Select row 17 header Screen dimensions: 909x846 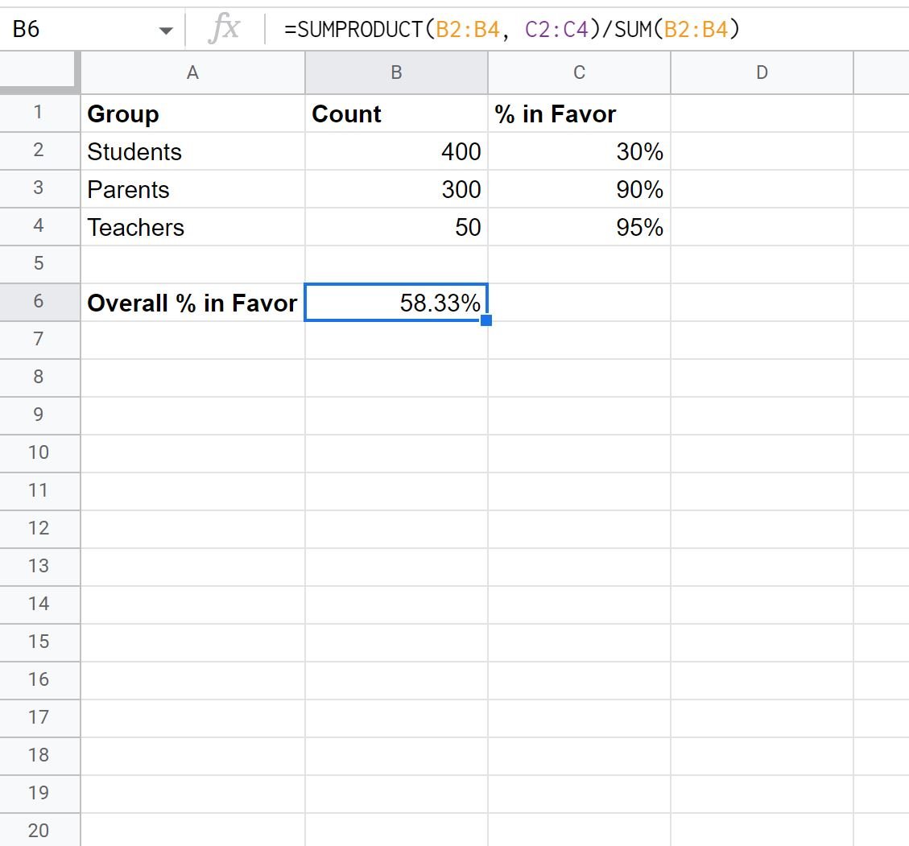click(39, 718)
